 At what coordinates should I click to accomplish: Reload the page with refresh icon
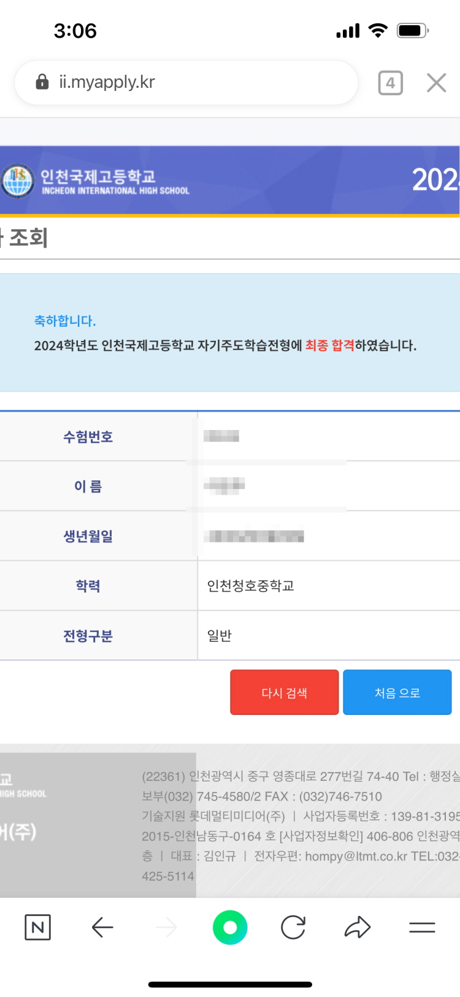point(293,927)
